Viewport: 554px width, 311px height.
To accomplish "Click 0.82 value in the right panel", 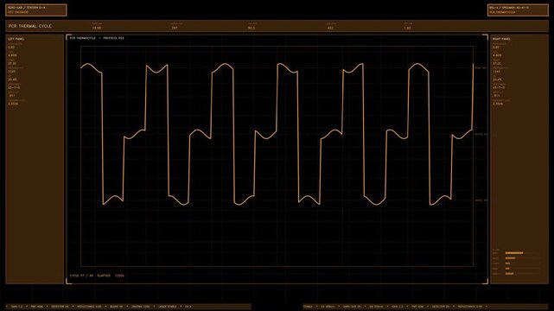I will click(x=496, y=48).
